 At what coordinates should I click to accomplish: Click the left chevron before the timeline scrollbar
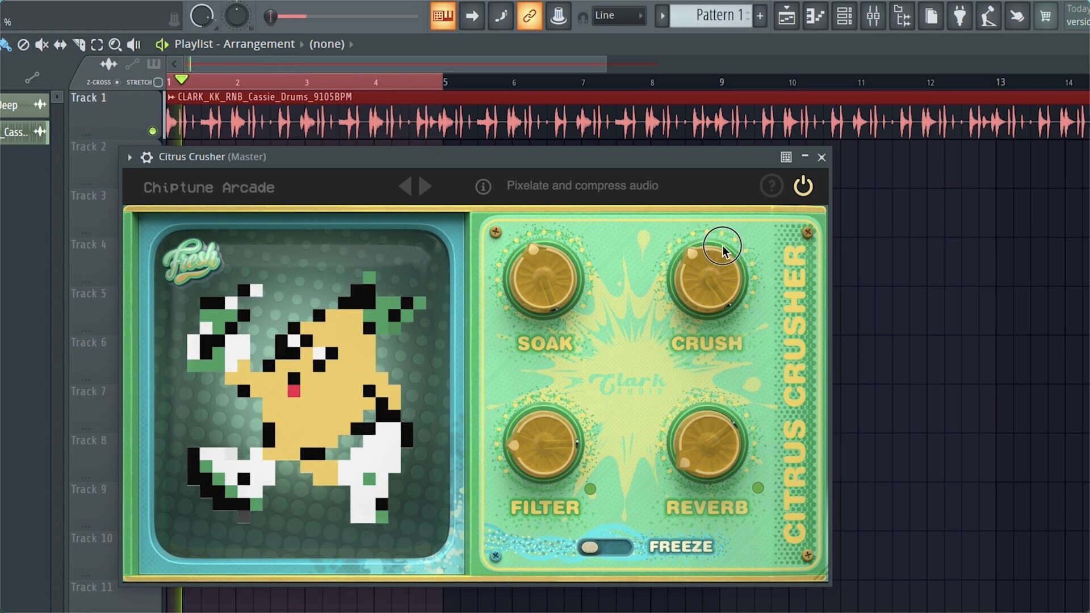[174, 64]
